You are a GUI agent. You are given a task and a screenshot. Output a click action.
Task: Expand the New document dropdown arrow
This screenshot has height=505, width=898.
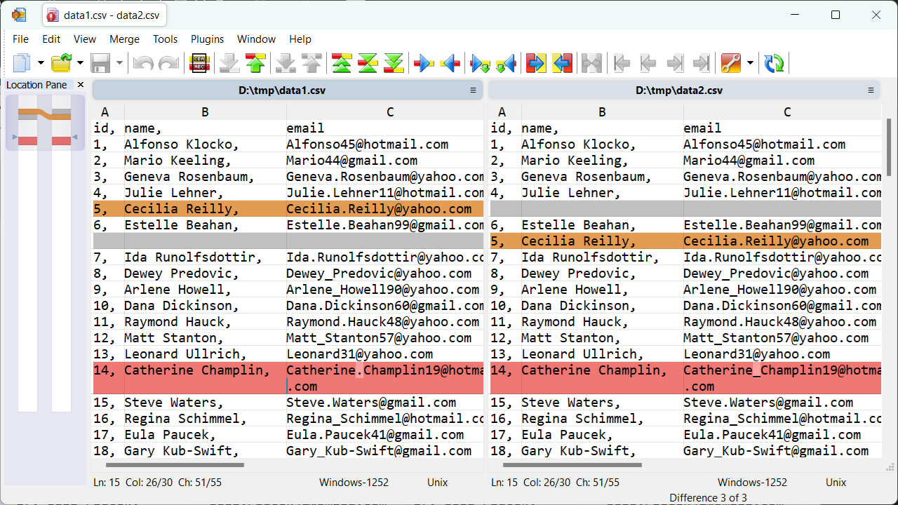[41, 64]
